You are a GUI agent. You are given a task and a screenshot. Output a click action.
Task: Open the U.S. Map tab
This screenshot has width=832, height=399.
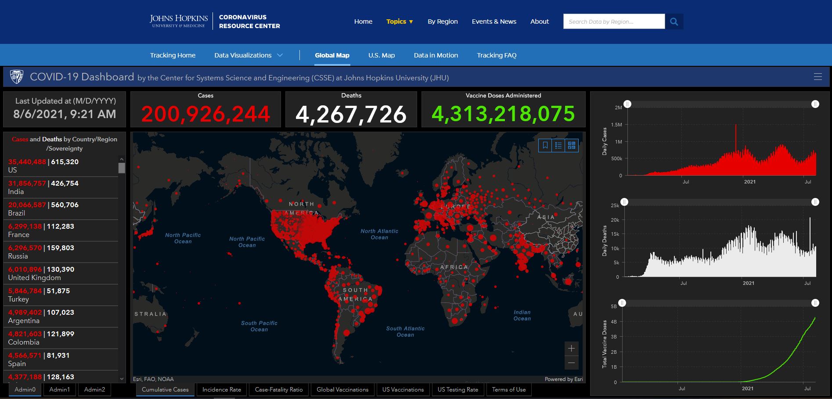pos(382,55)
